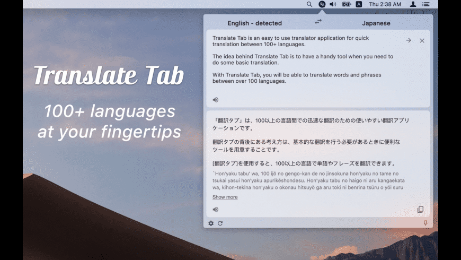Viewport: 461px width, 260px height.
Task: Open Notification Center list icon
Action: point(425,4)
